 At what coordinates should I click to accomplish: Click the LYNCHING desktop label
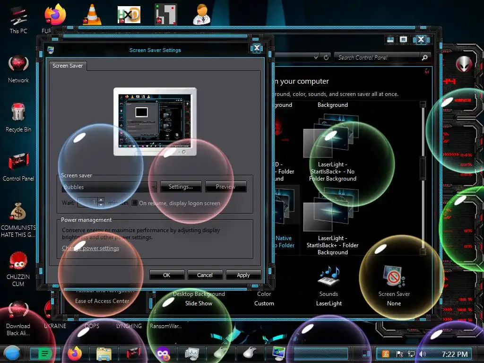[129, 326]
